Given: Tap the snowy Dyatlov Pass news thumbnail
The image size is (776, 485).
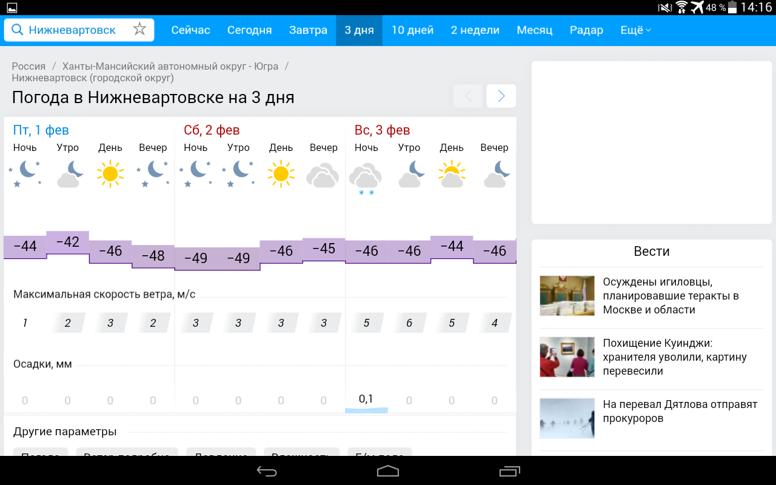Looking at the screenshot, I should 567,418.
